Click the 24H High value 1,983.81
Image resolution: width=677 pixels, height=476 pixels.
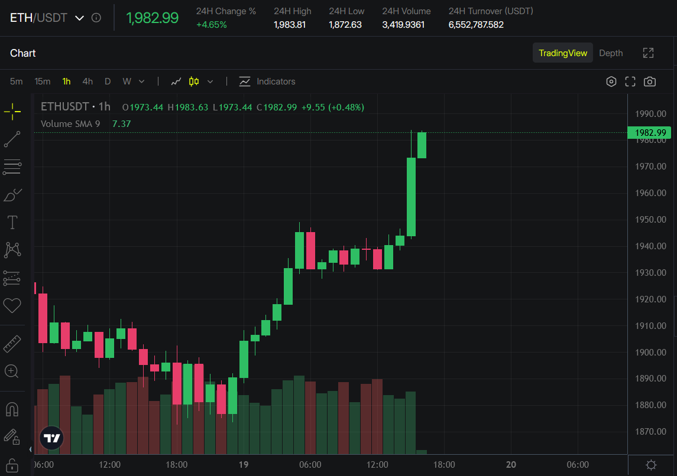[290, 25]
